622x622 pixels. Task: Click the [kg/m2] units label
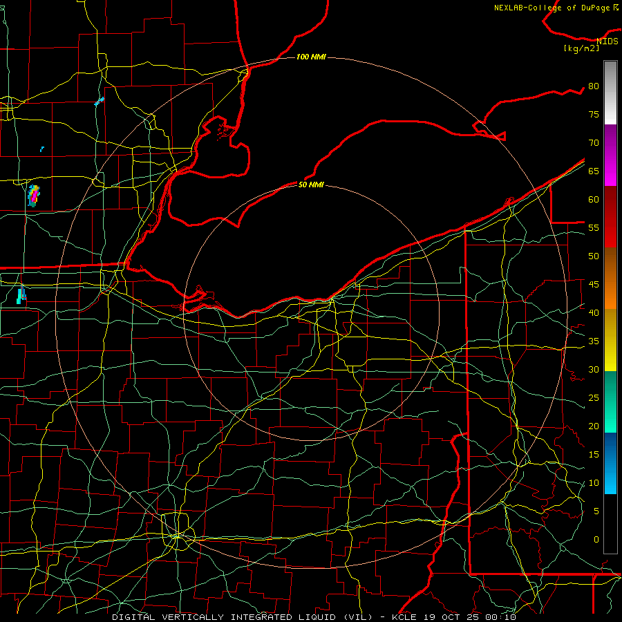(581, 48)
